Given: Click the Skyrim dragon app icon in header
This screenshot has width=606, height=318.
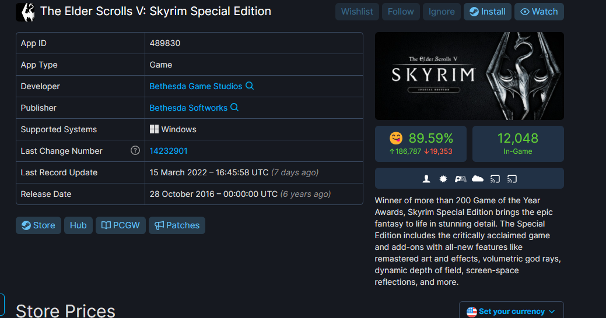Looking at the screenshot, I should 26,12.
